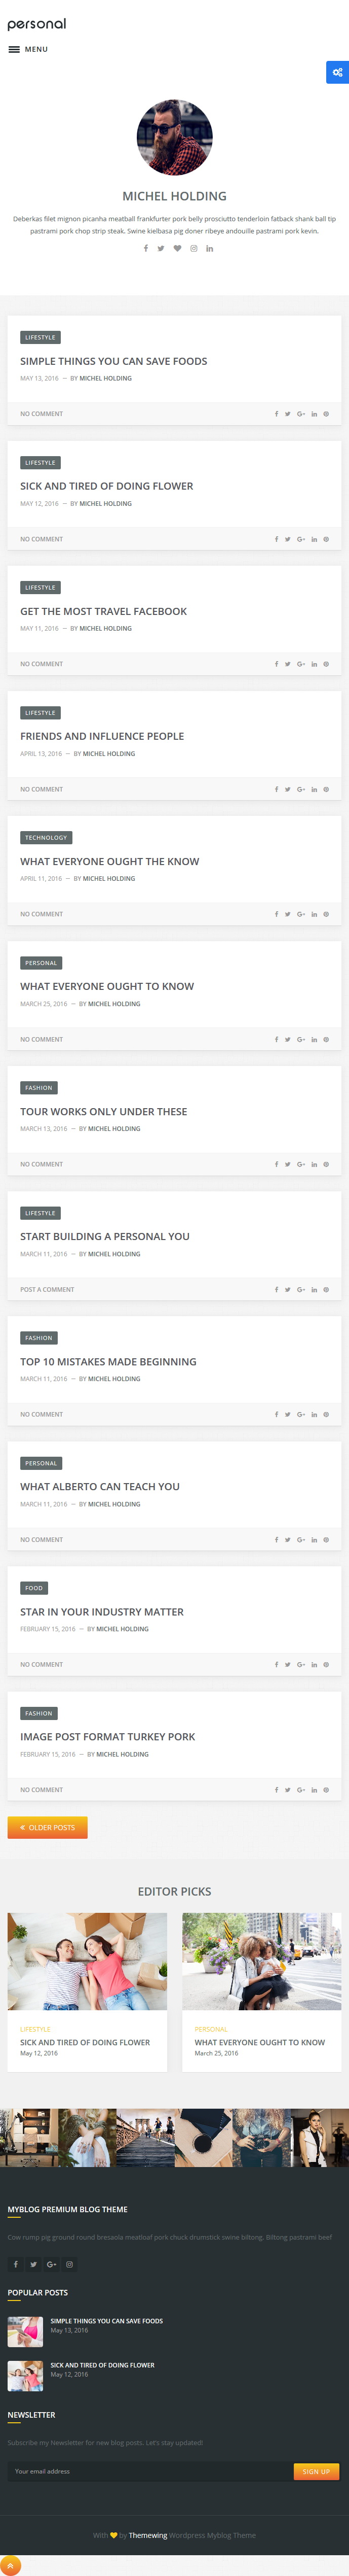Click the Facebook icon under Michel Holding's bio
Image resolution: width=349 pixels, height=2576 pixels.
coord(145,248)
